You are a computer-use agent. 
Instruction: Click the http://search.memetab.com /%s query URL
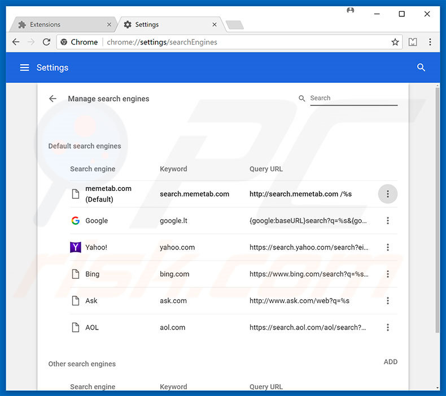point(300,194)
